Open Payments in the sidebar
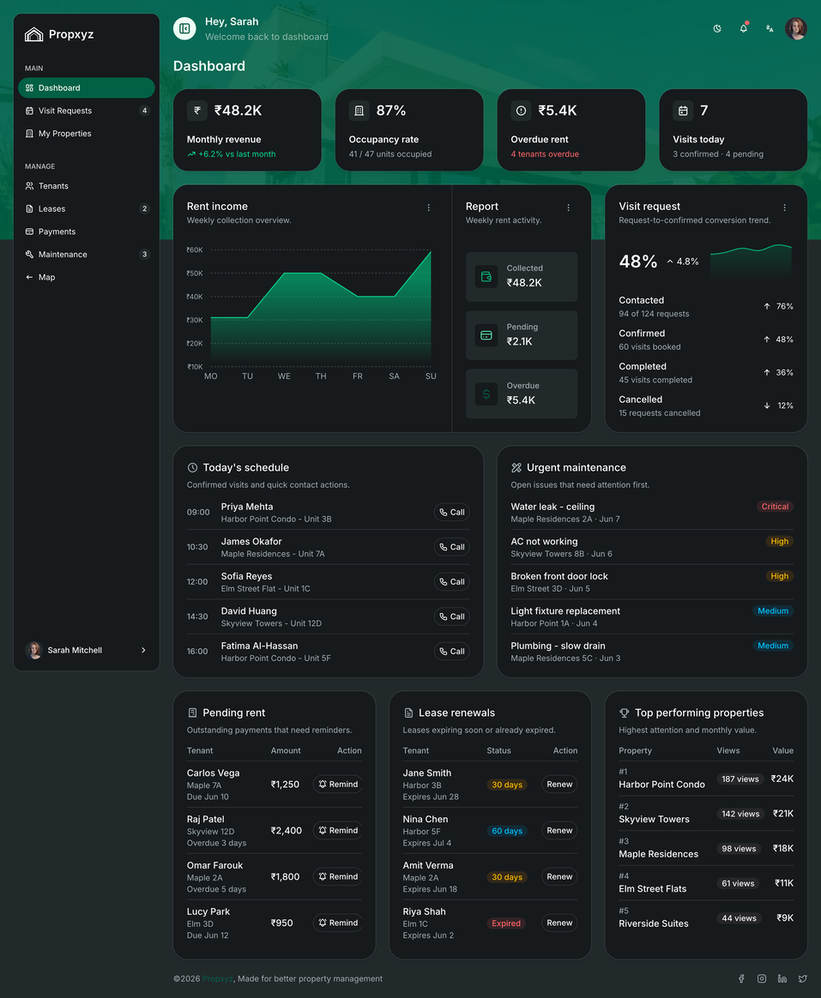The image size is (821, 998). (87, 231)
